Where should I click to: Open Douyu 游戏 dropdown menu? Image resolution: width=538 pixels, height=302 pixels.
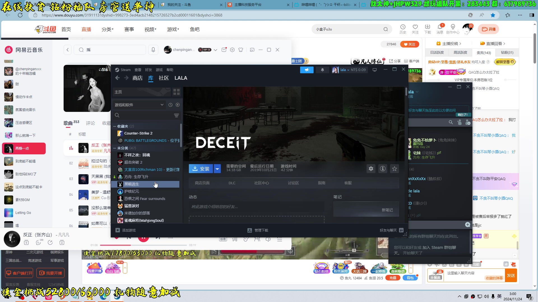(x=173, y=29)
